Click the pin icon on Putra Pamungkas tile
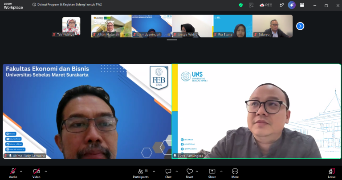The image size is (342, 180). tap(175, 156)
